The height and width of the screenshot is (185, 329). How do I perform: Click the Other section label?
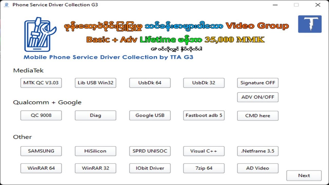point(22,137)
